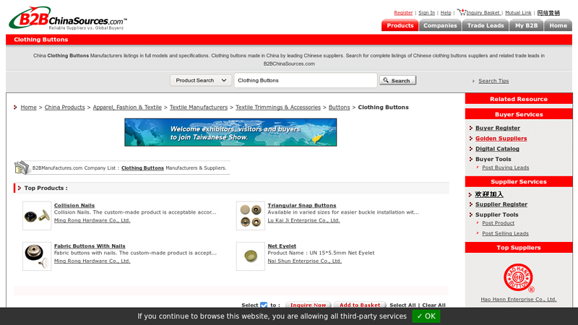This screenshot has width=578, height=325.
Task: Click China Products breadcrumb
Action: (x=64, y=107)
